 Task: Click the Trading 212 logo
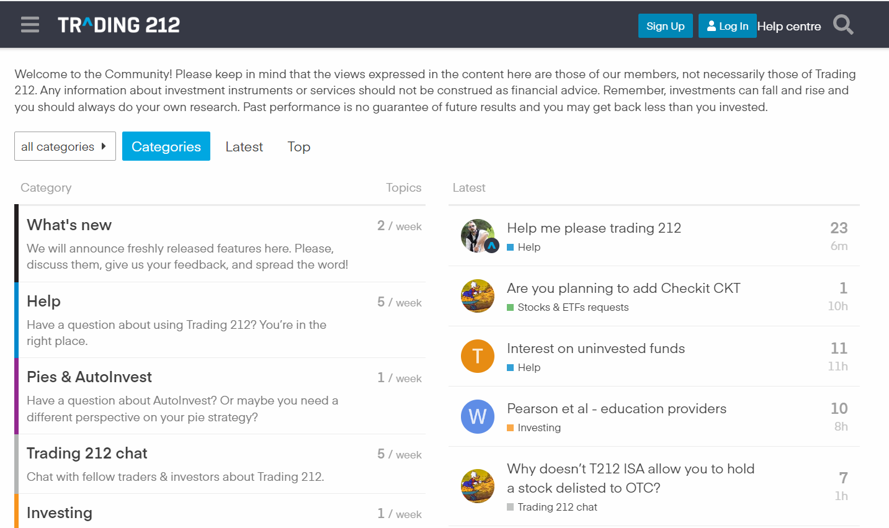tap(118, 25)
